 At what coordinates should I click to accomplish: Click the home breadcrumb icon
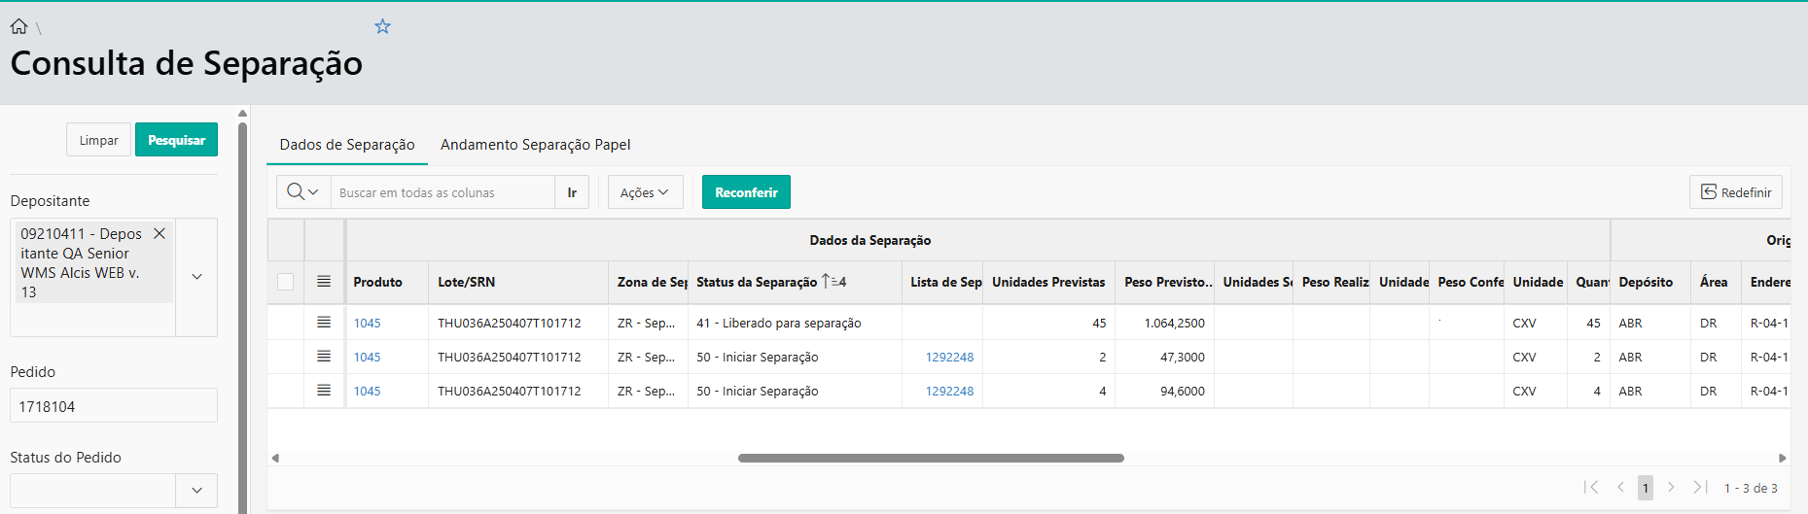coord(18,26)
